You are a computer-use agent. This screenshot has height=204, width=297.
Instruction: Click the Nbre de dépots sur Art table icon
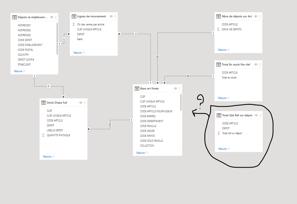click(x=219, y=16)
